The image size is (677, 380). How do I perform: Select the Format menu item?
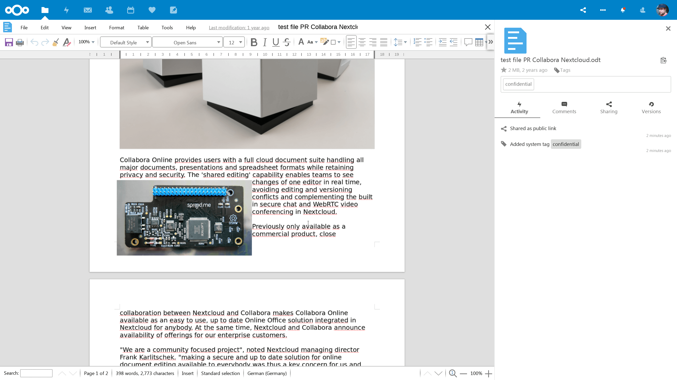coord(117,27)
